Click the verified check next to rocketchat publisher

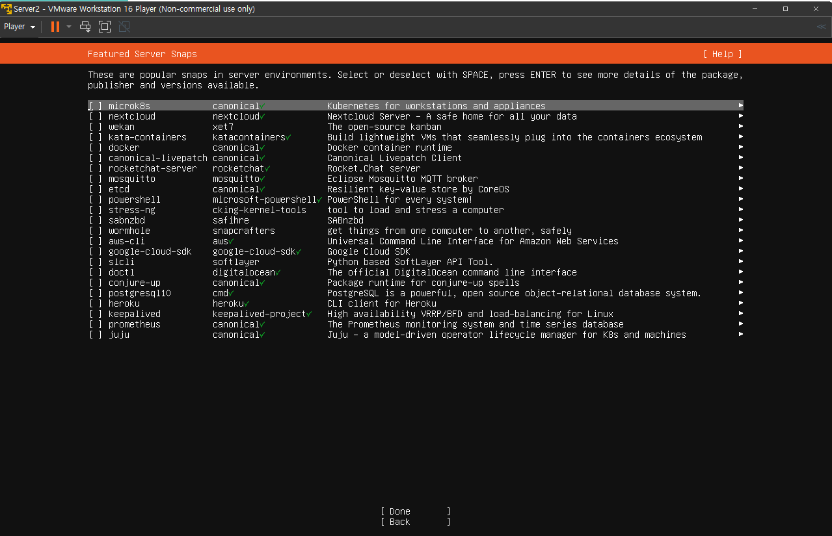click(267, 168)
